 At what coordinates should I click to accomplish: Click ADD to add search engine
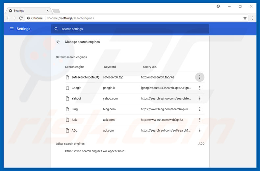(x=201, y=144)
